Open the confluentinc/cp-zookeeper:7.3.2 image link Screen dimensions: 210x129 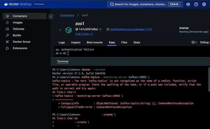(131, 29)
